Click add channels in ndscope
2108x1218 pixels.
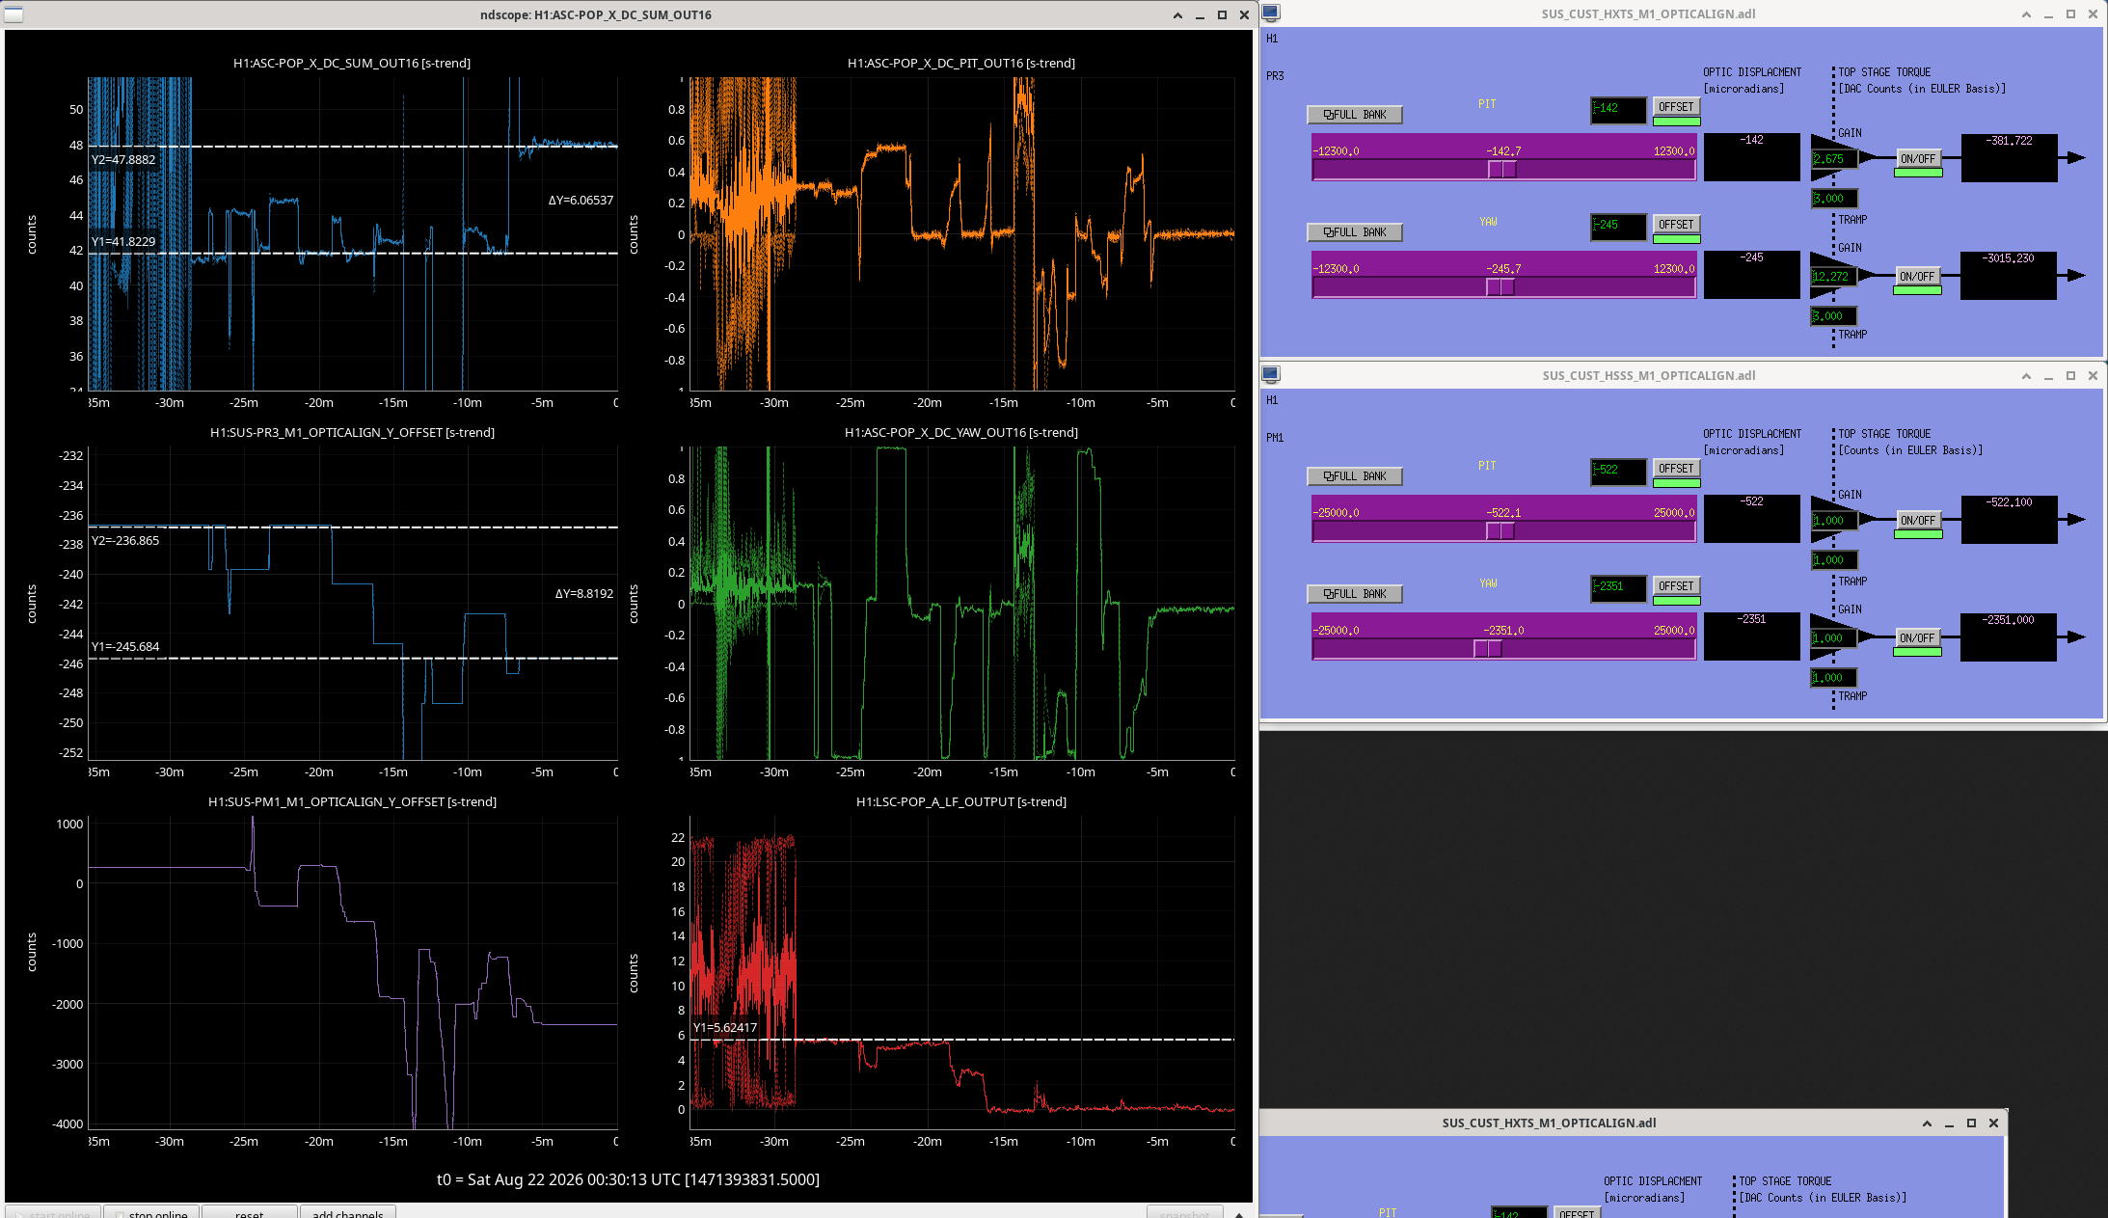click(347, 1212)
